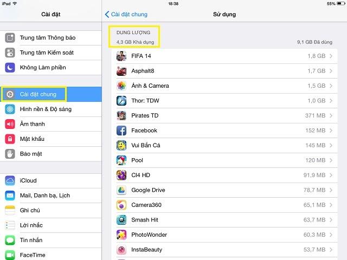This screenshot has height=260, width=347.
Task: Tap the Notification Center icon (Trung tâm Thông báo)
Action: [10, 38]
